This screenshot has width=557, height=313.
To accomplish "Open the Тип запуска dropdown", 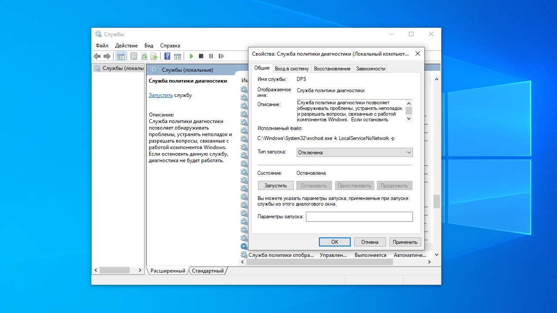I will coord(354,153).
